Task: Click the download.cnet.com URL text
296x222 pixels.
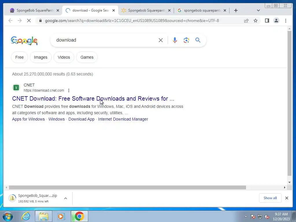Action: [x=44, y=90]
